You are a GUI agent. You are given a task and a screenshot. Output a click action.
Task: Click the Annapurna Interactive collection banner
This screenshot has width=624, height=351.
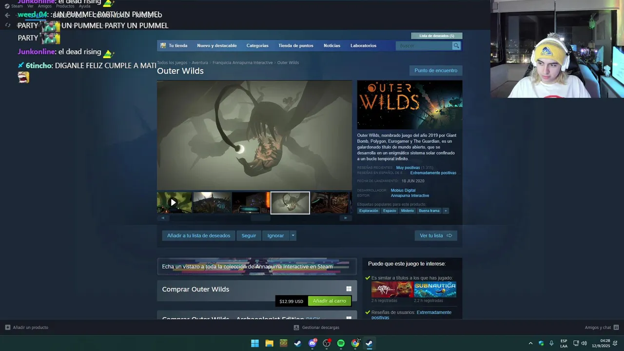point(257,267)
